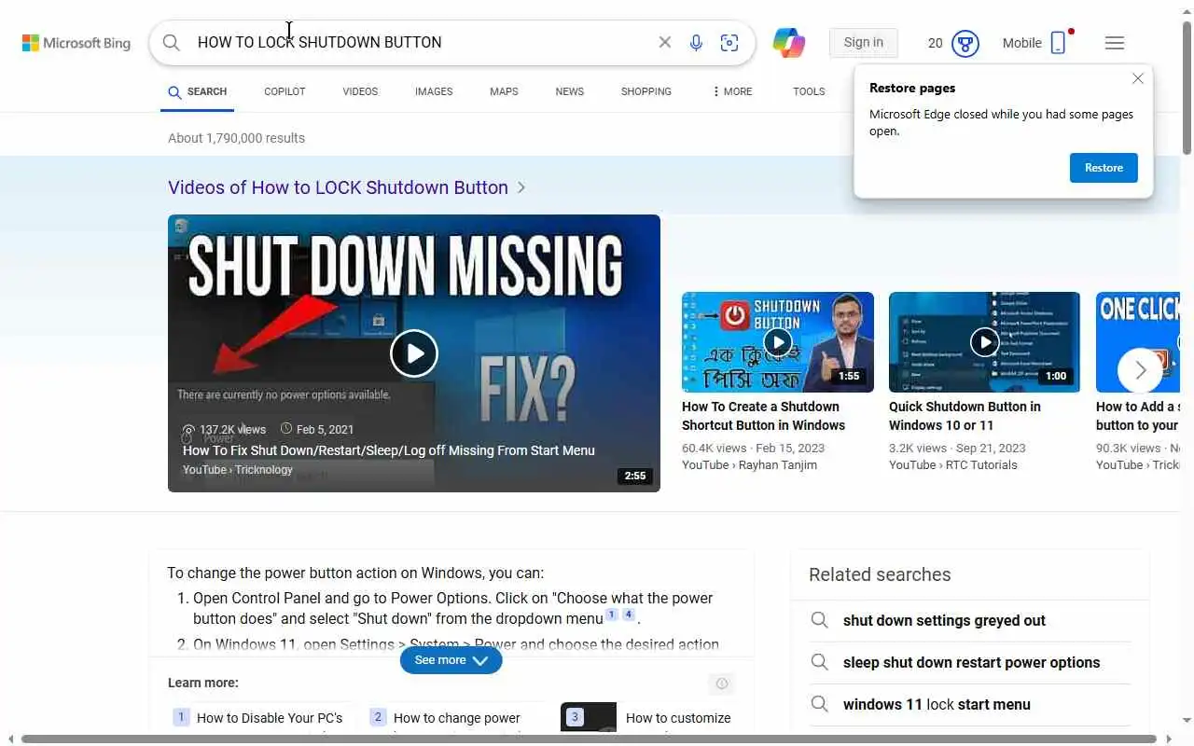This screenshot has height=746, width=1194.
Task: Click the Microsoft Bing logo
Action: tap(76, 43)
